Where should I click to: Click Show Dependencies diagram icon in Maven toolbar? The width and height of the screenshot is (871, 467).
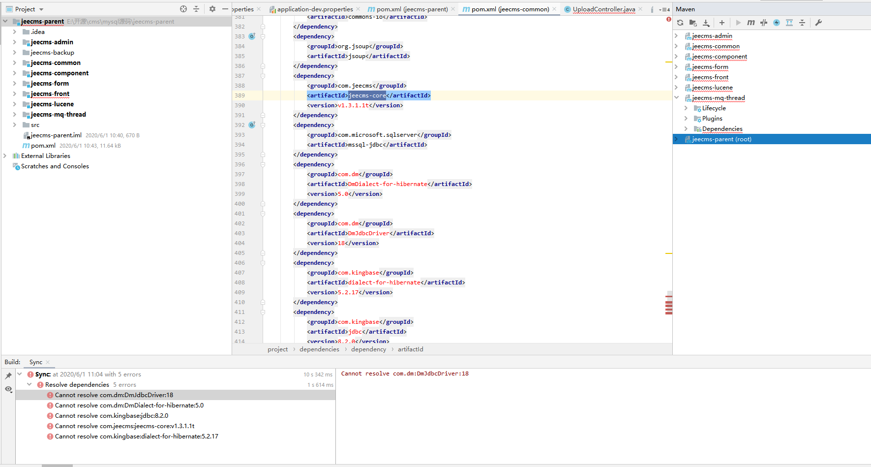tap(789, 23)
